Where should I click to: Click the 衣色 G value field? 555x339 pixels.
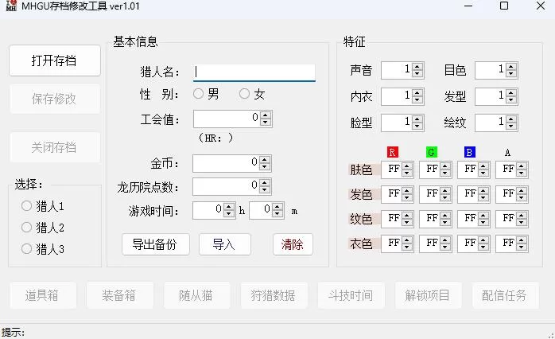(x=436, y=244)
